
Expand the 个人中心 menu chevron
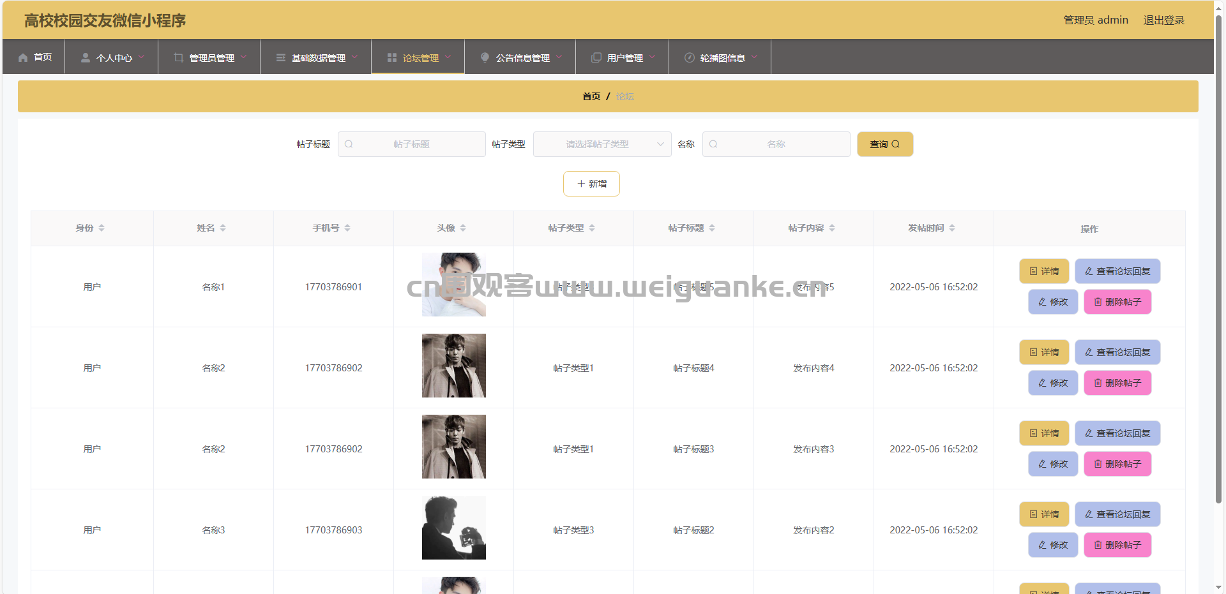(142, 57)
